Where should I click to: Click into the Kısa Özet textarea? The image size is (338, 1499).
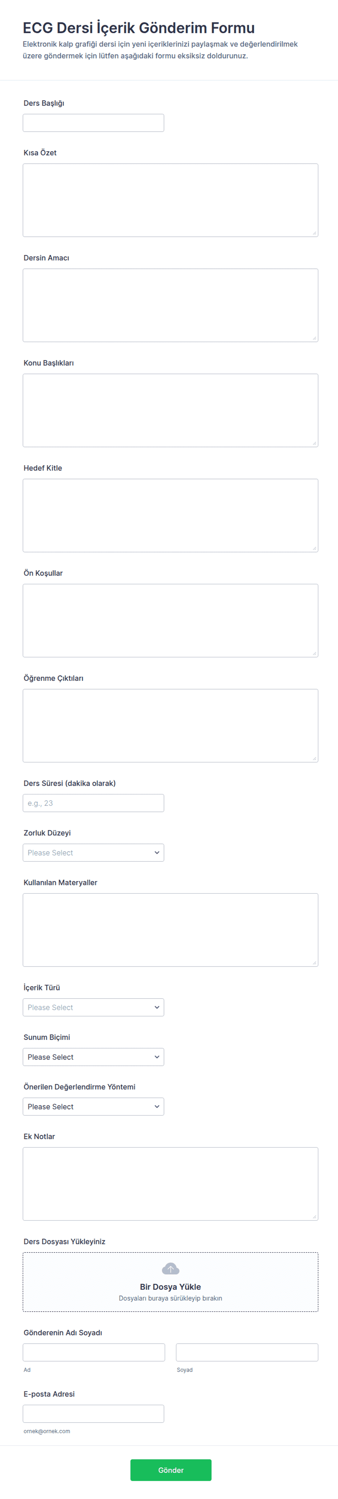tap(170, 200)
